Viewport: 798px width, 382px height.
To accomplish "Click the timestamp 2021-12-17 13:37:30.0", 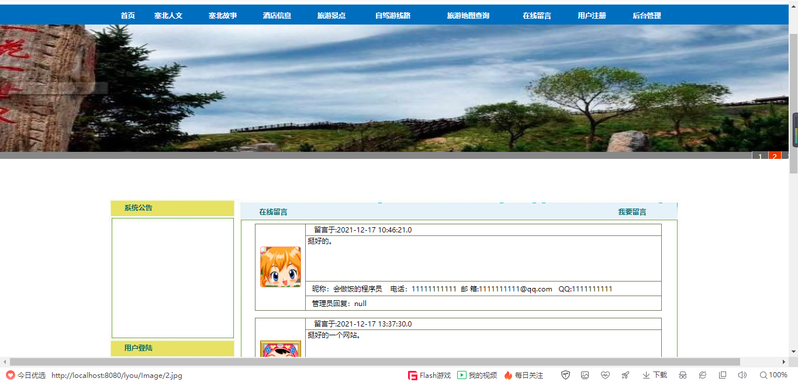I will pos(374,324).
